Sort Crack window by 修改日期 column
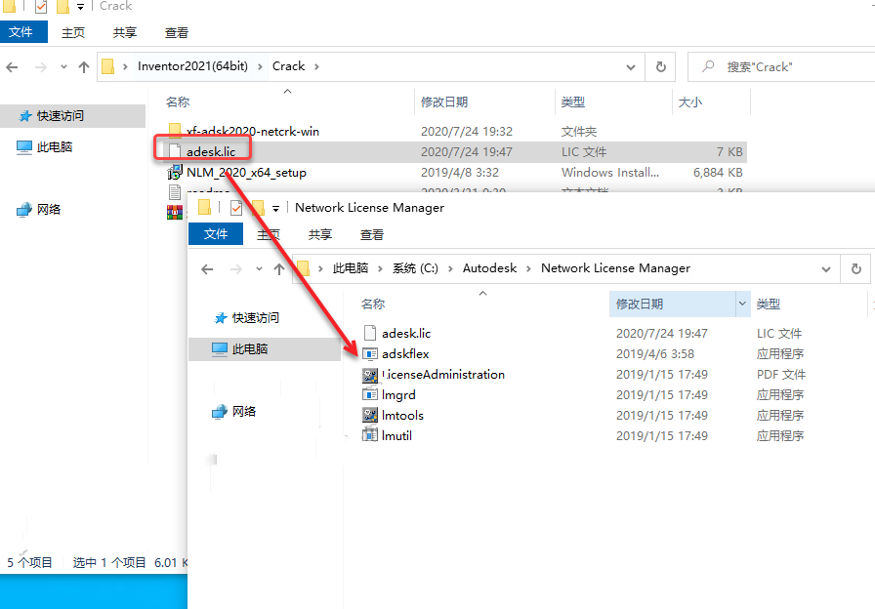Image resolution: width=875 pixels, height=609 pixels. pos(444,102)
